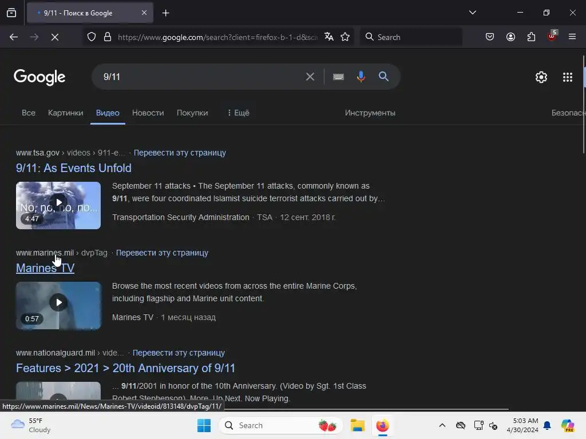Show hidden system tray icons
Screen dimensions: 586x439
[x=442, y=425]
